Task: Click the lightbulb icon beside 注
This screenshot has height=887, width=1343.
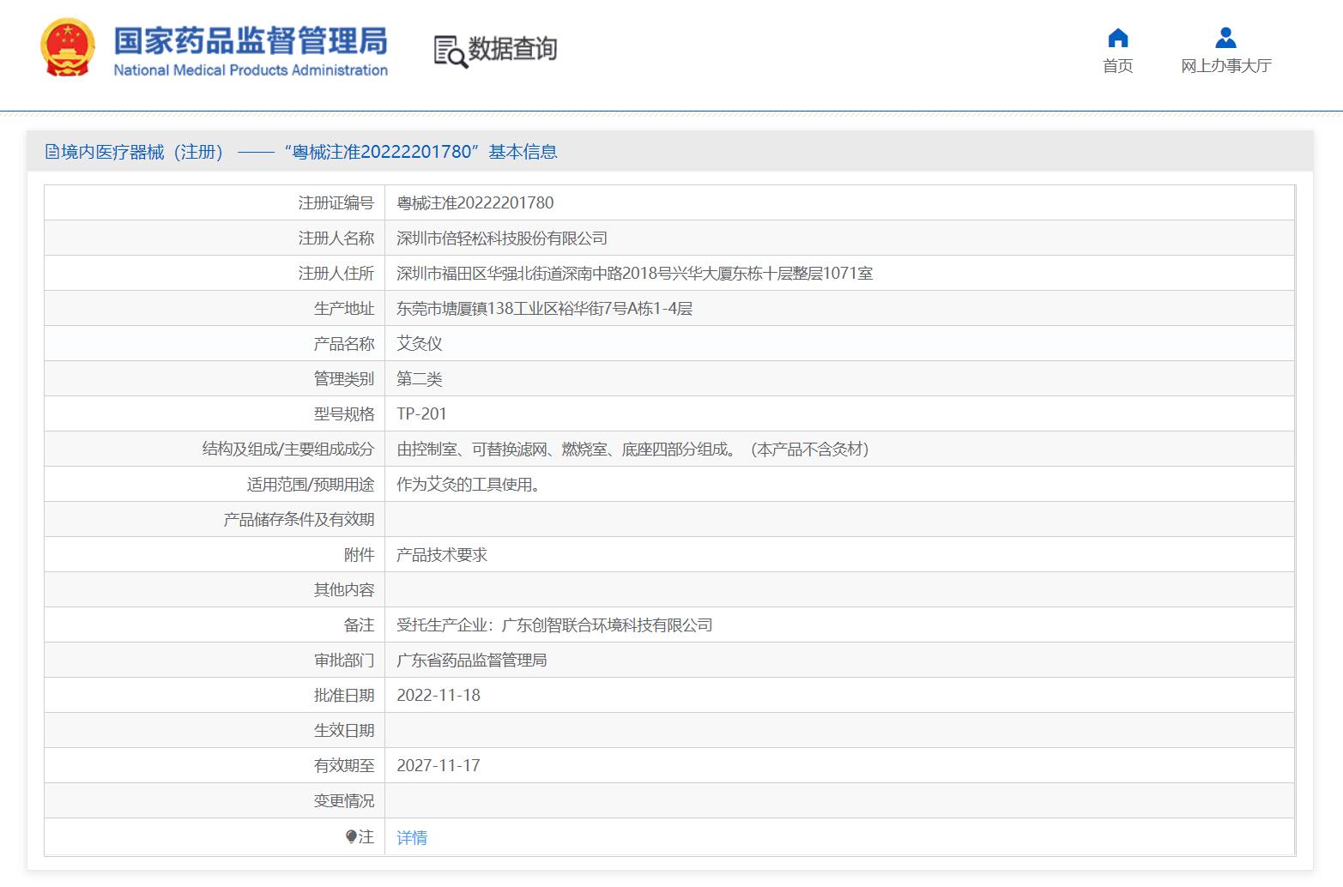Action: [351, 837]
